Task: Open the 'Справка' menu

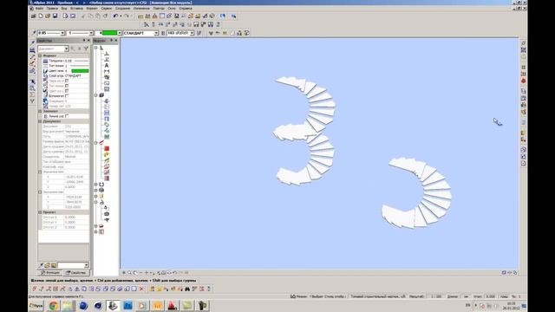Action: tap(186, 8)
